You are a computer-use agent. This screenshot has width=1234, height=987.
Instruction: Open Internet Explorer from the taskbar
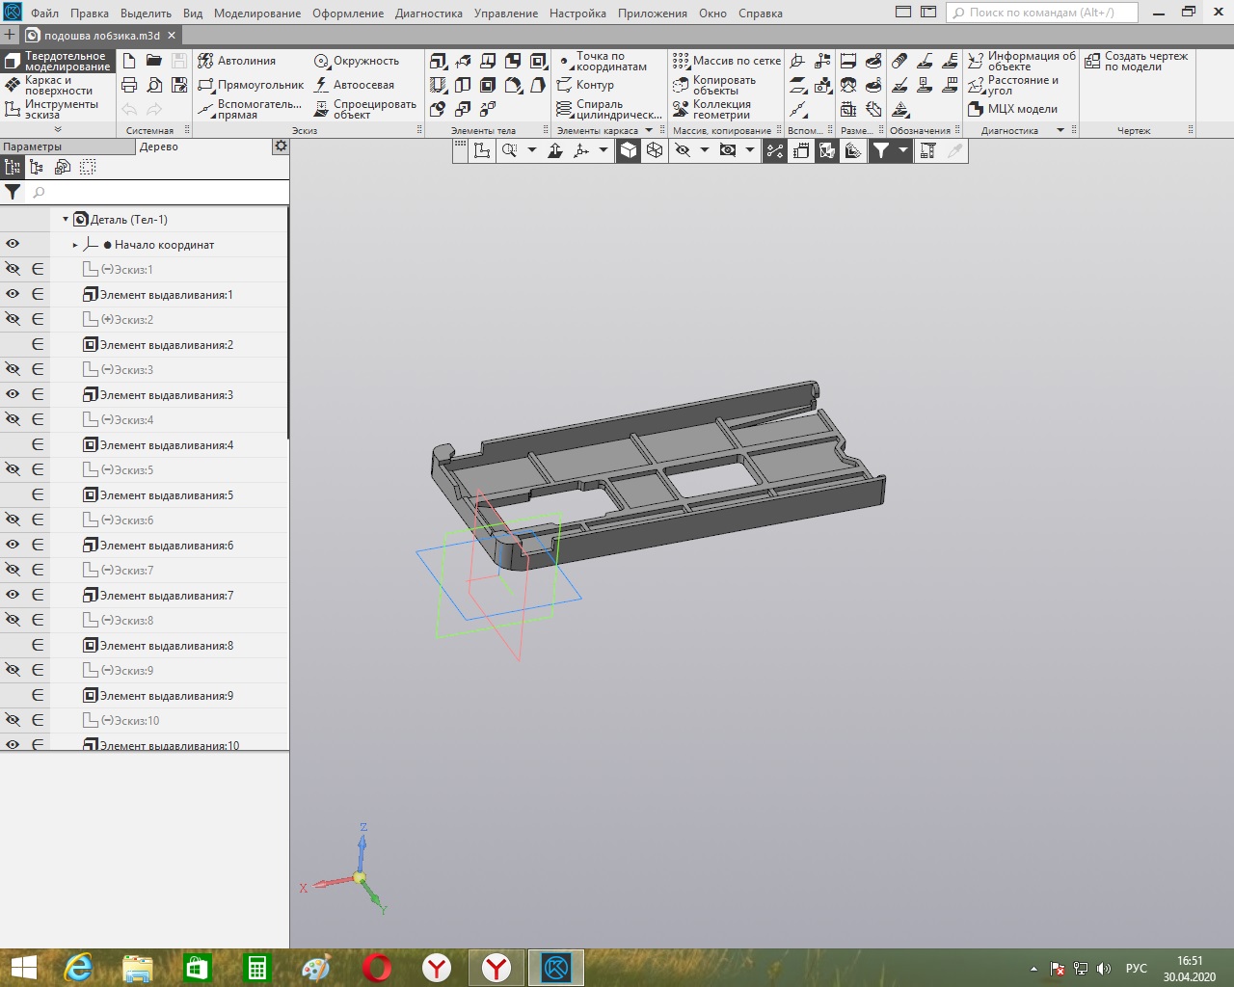coord(77,968)
